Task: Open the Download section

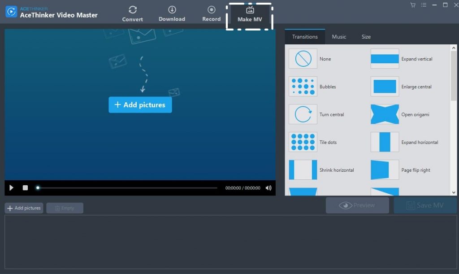Action: (172, 14)
